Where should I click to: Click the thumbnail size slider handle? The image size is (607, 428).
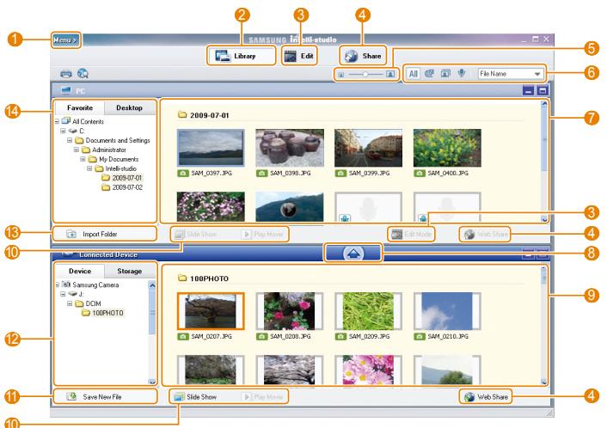[365, 74]
